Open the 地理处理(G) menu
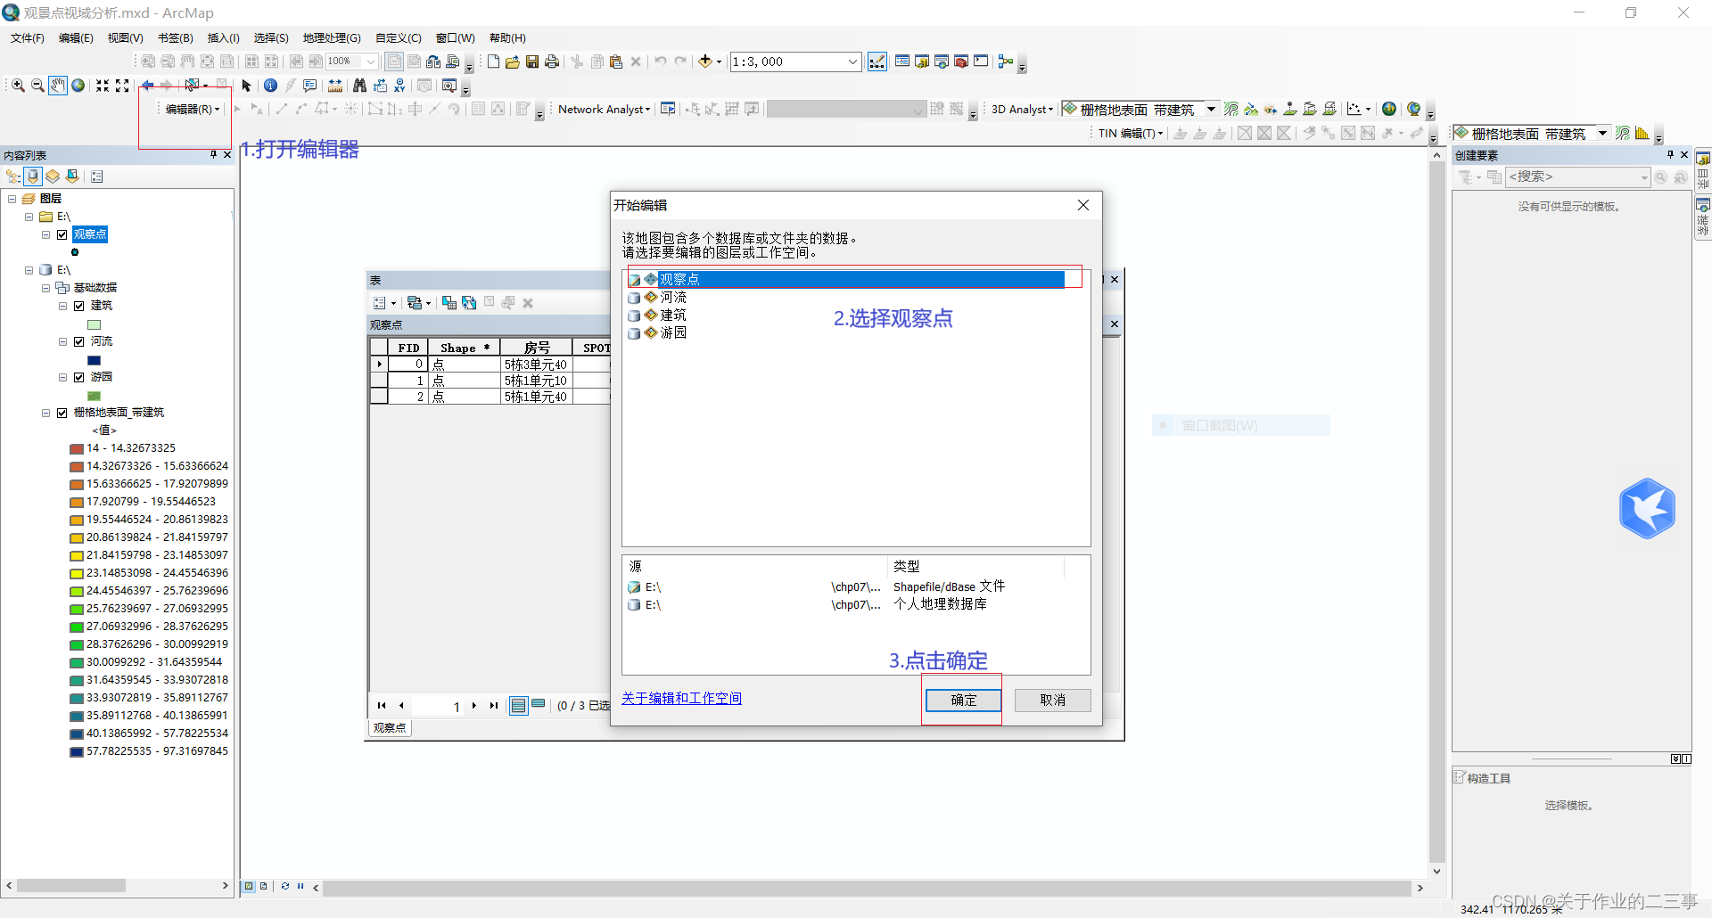 [x=332, y=38]
